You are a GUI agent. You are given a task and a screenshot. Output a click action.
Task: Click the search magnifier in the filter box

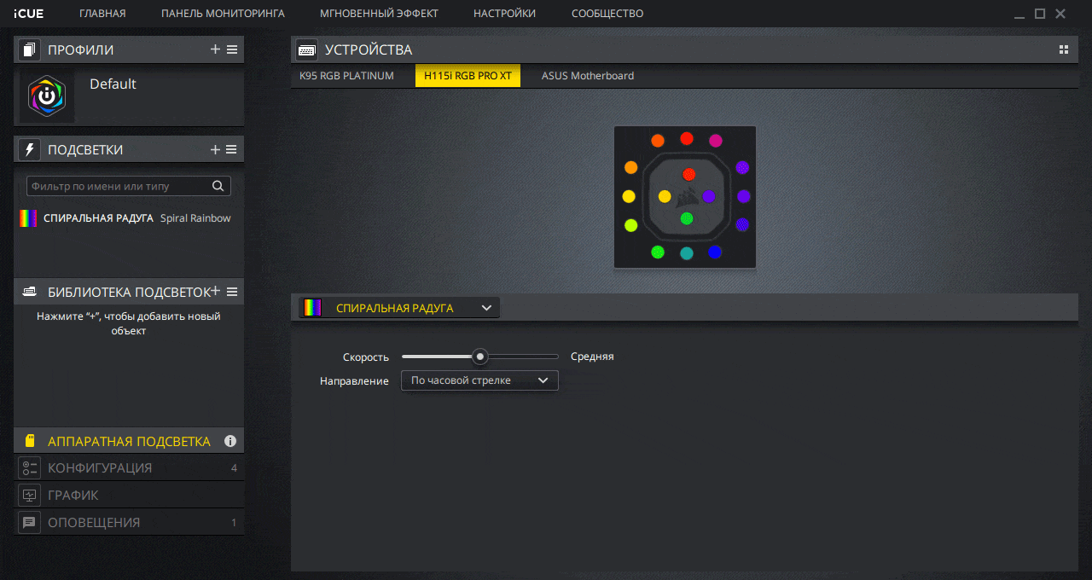[x=218, y=186]
